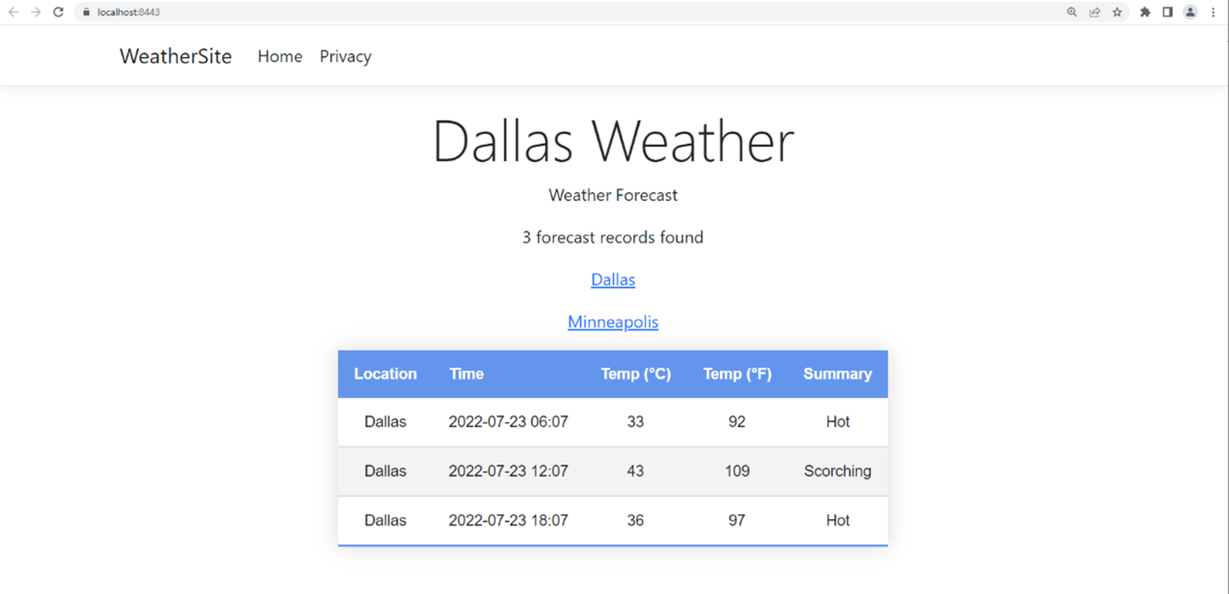Click the padlock site info icon
1229x594 pixels.
pyautogui.click(x=86, y=12)
